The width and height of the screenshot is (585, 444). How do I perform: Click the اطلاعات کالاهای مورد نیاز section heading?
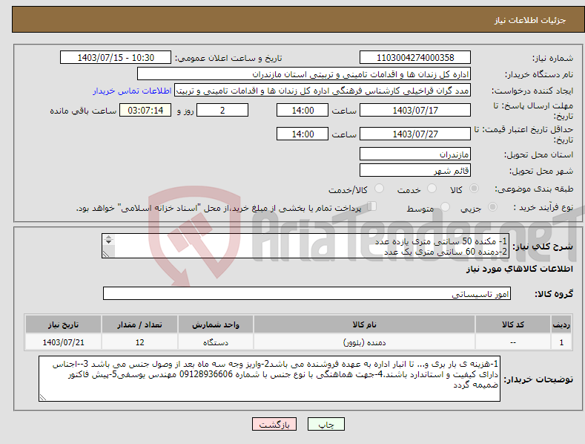(x=519, y=269)
